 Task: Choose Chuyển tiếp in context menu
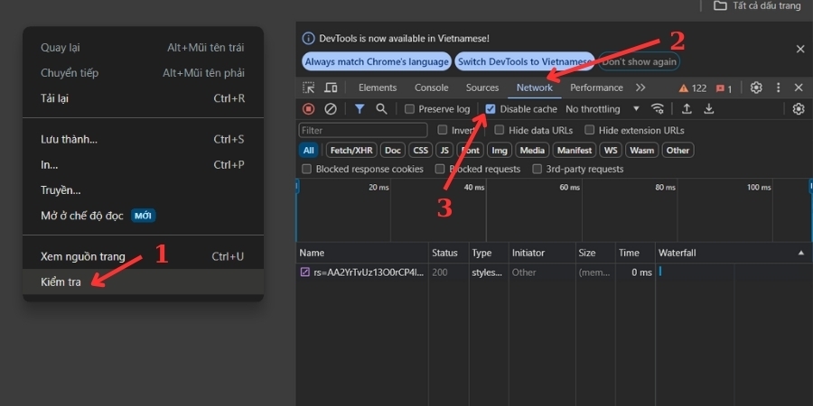click(x=143, y=73)
